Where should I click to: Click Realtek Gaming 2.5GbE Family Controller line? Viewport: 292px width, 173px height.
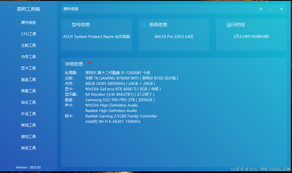point(121,116)
